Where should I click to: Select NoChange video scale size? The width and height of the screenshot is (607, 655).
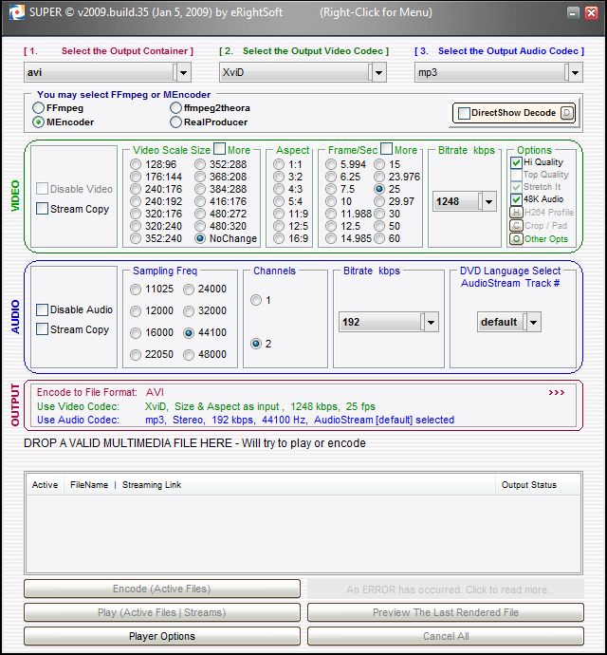pos(200,238)
